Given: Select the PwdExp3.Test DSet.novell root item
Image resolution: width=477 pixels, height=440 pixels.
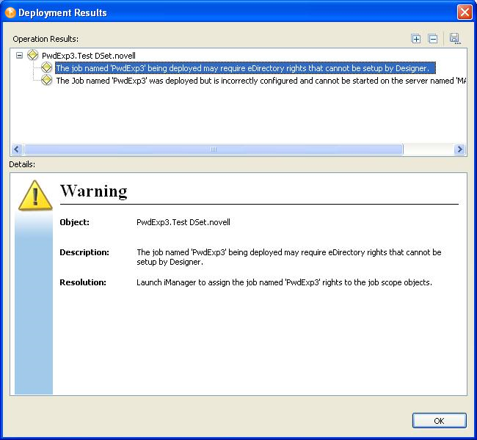Looking at the screenshot, I should pos(89,56).
